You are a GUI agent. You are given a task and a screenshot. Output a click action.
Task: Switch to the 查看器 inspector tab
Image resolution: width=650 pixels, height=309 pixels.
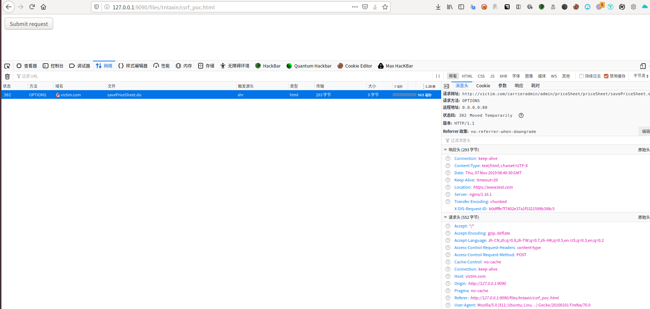click(x=27, y=66)
